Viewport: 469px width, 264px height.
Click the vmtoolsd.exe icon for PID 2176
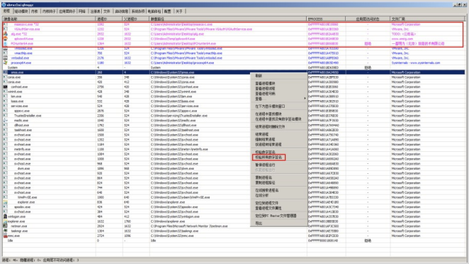click(6, 57)
